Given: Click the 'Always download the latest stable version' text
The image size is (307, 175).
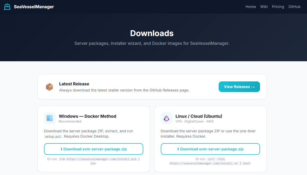Looking at the screenshot, I should coord(124,90).
